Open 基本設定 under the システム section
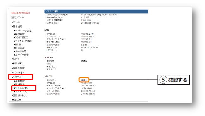 point(19,81)
